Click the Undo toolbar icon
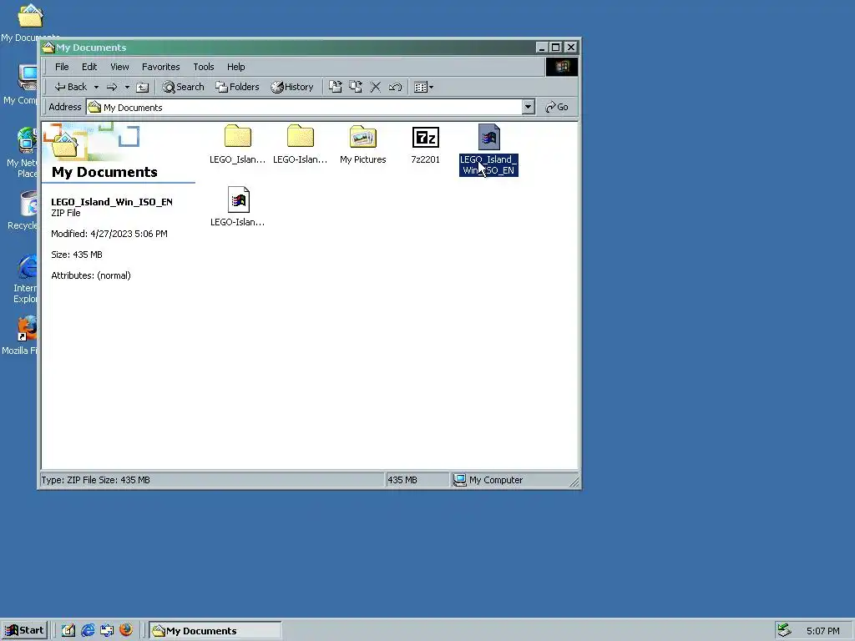This screenshot has width=855, height=641. 395,87
